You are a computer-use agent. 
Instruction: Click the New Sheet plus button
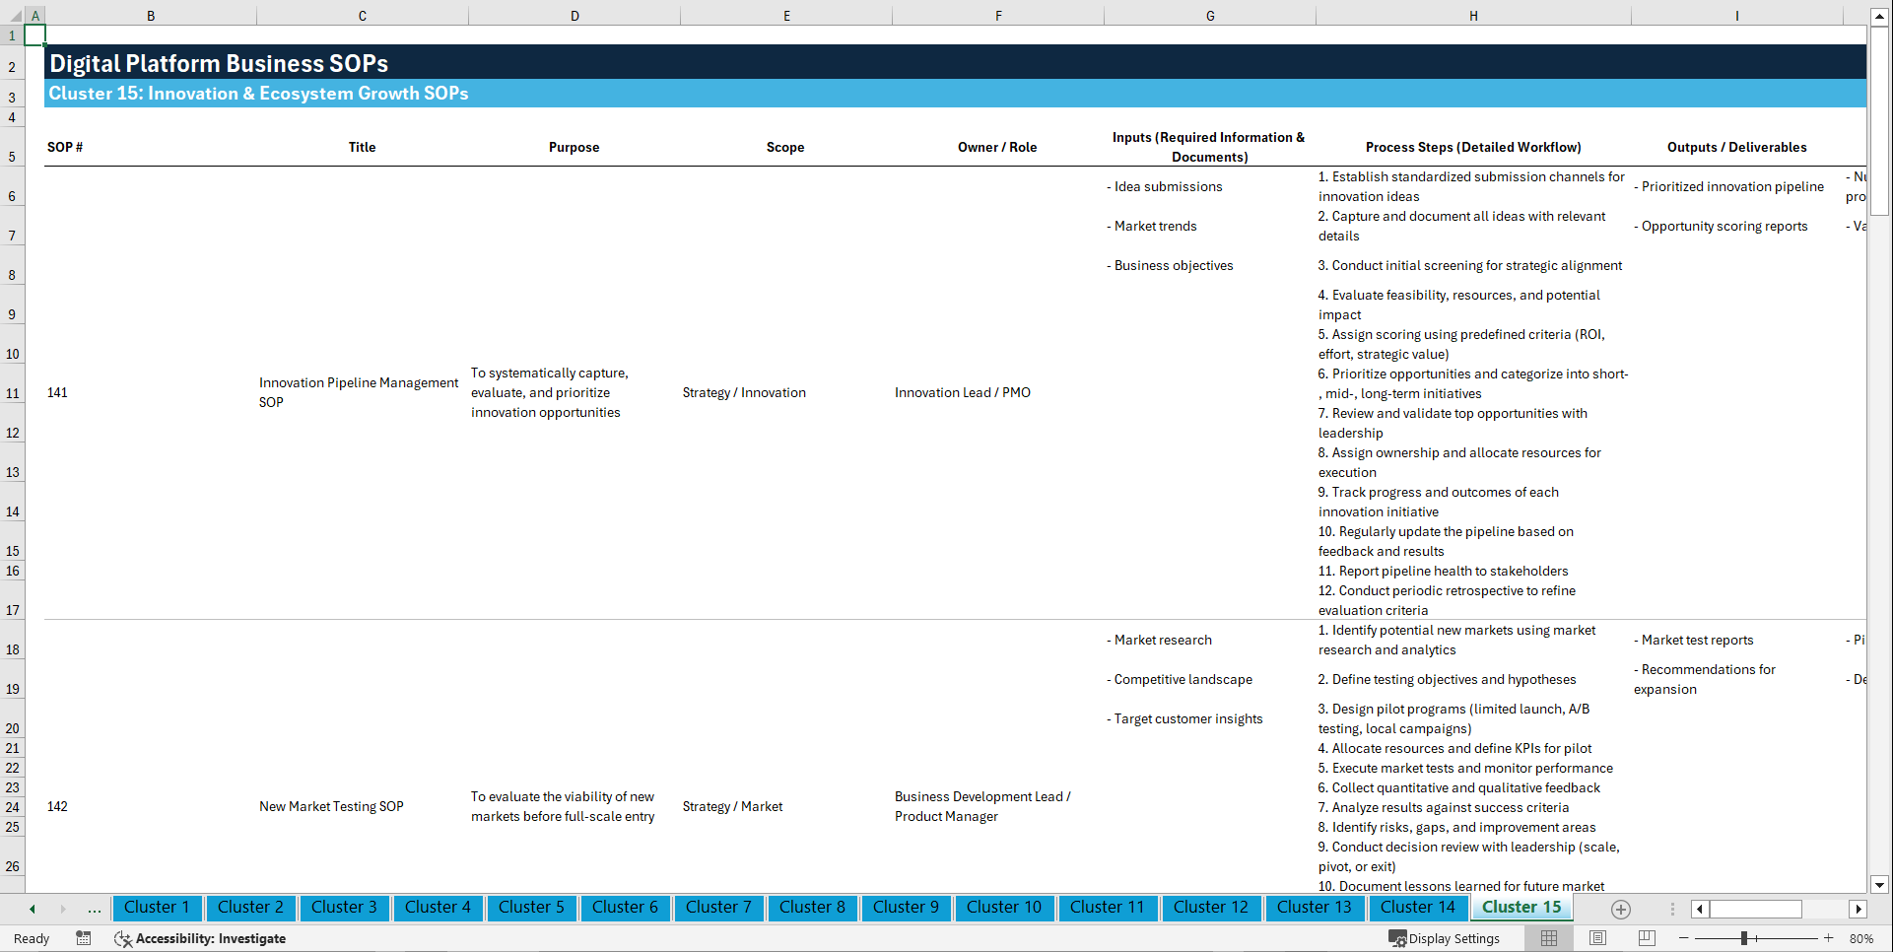[1619, 909]
